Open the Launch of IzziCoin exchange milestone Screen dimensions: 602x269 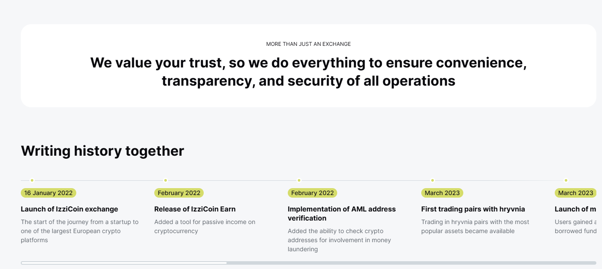(x=69, y=209)
